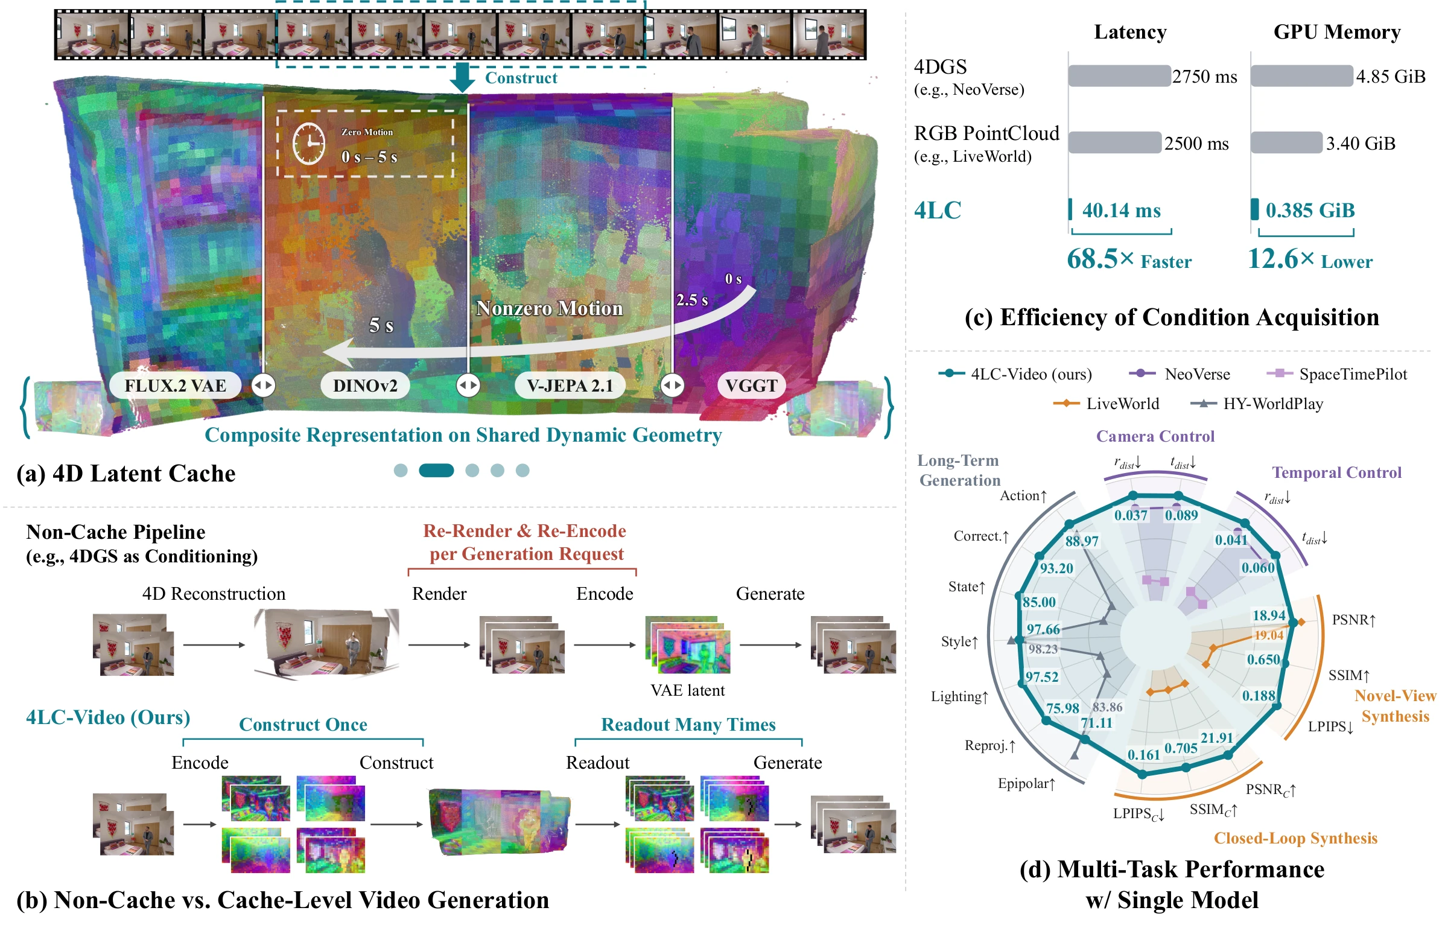Click the teal Construct down arrow
The width and height of the screenshot is (1448, 931).
click(x=462, y=77)
